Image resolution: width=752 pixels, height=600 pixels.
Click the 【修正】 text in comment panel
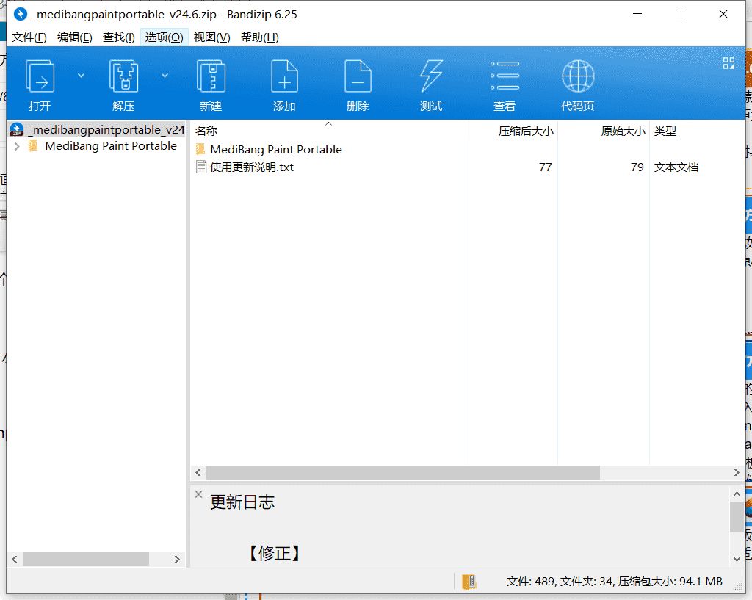tap(274, 553)
